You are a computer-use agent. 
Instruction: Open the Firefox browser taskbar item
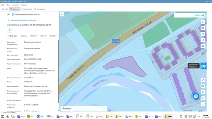click(30, 116)
